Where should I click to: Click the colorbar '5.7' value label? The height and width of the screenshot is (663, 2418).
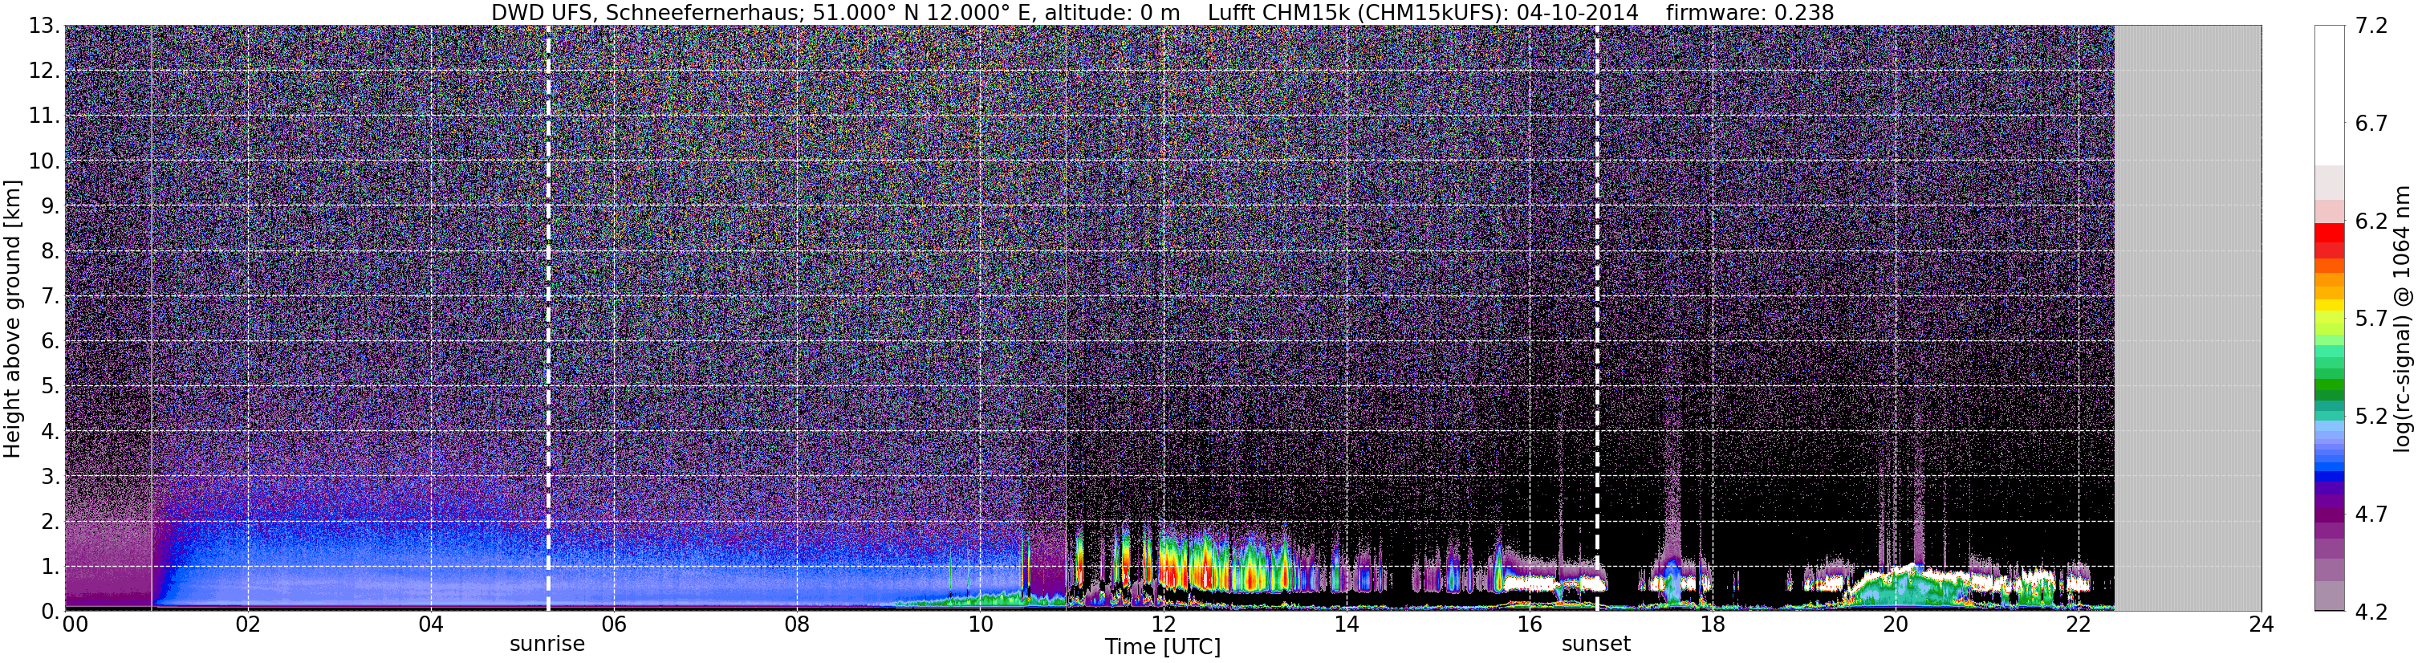point(2371,319)
